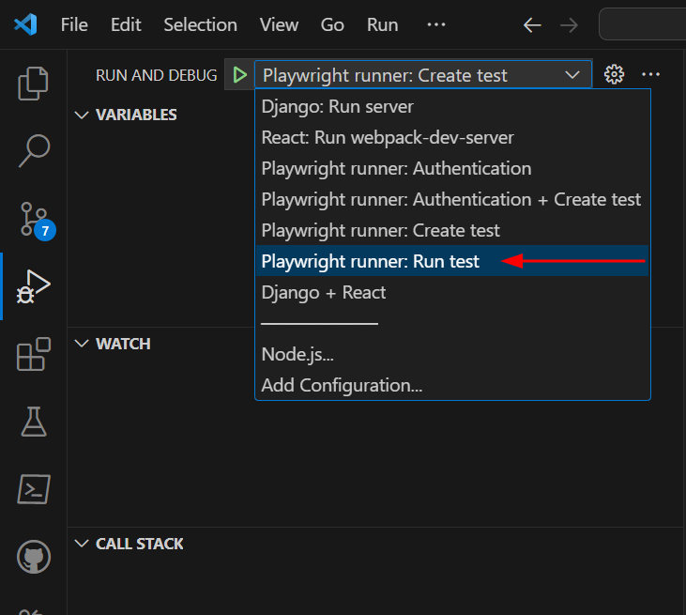Open the Edit menu
Image resolution: width=686 pixels, height=615 pixels.
pyautogui.click(x=126, y=25)
